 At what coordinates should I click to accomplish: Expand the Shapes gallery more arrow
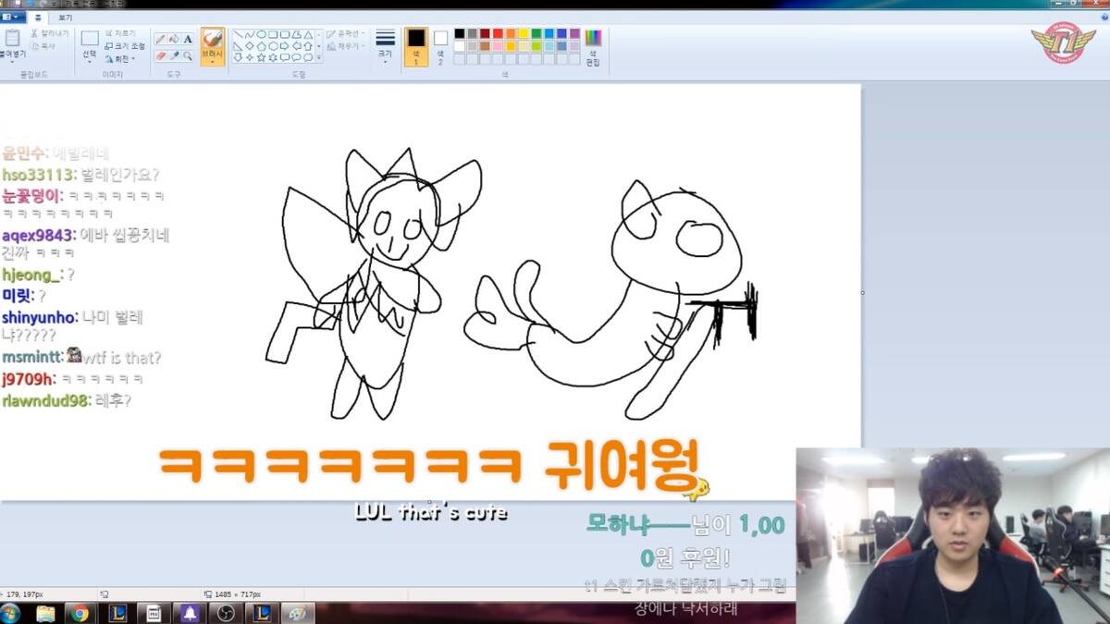[318, 57]
